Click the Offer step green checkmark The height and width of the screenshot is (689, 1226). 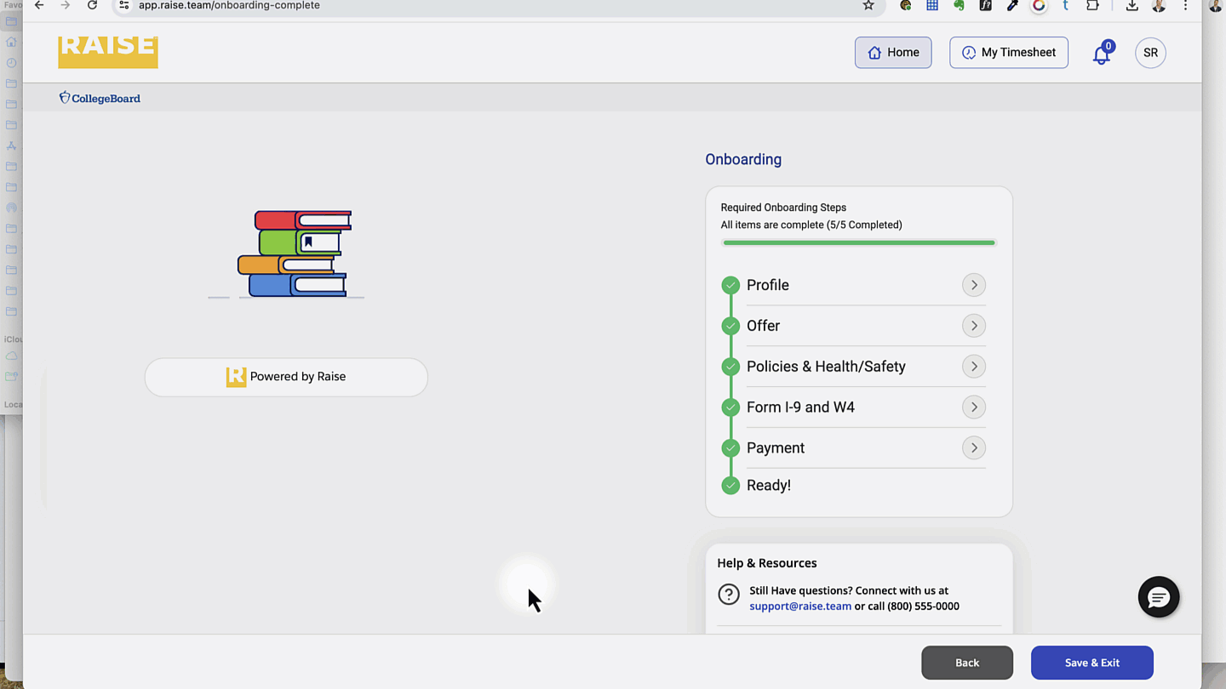730,326
